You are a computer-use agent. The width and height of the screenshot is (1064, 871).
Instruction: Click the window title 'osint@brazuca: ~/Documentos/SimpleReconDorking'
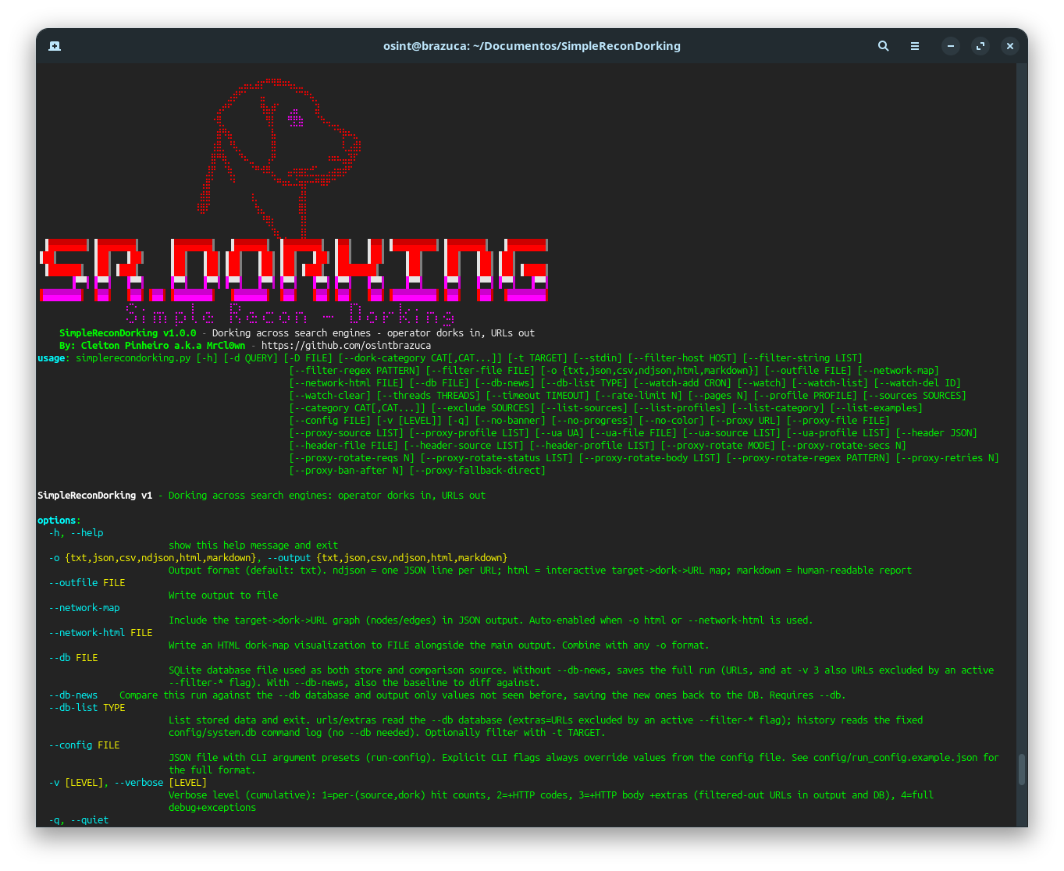pos(532,46)
